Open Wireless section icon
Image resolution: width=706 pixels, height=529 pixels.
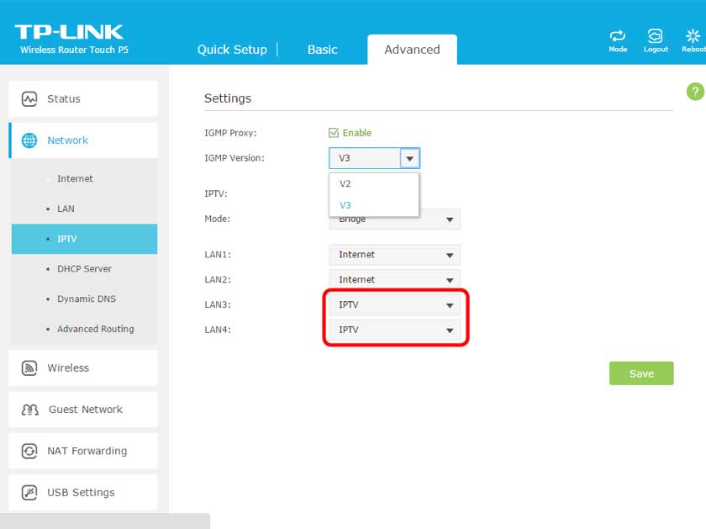click(29, 368)
